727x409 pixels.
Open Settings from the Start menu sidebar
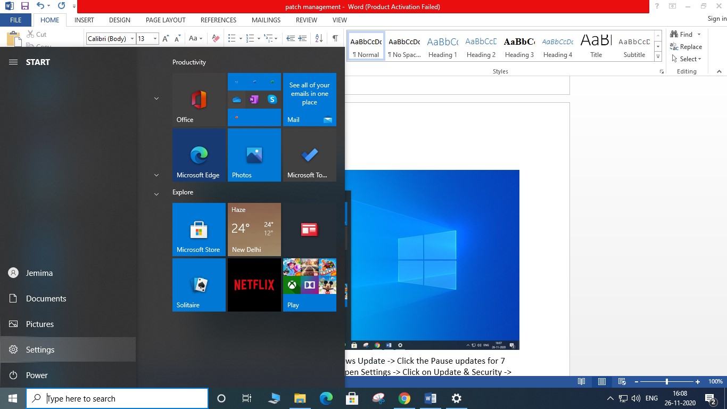point(68,350)
